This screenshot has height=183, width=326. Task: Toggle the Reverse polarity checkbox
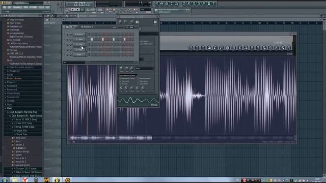pyautogui.click(x=138, y=79)
